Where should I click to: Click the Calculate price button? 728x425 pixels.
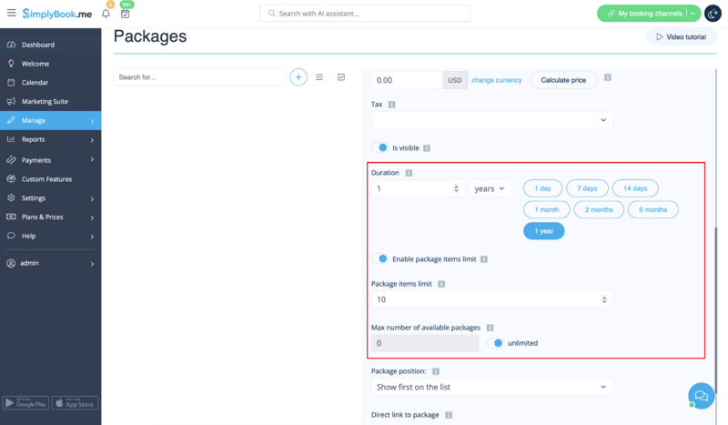tap(563, 80)
